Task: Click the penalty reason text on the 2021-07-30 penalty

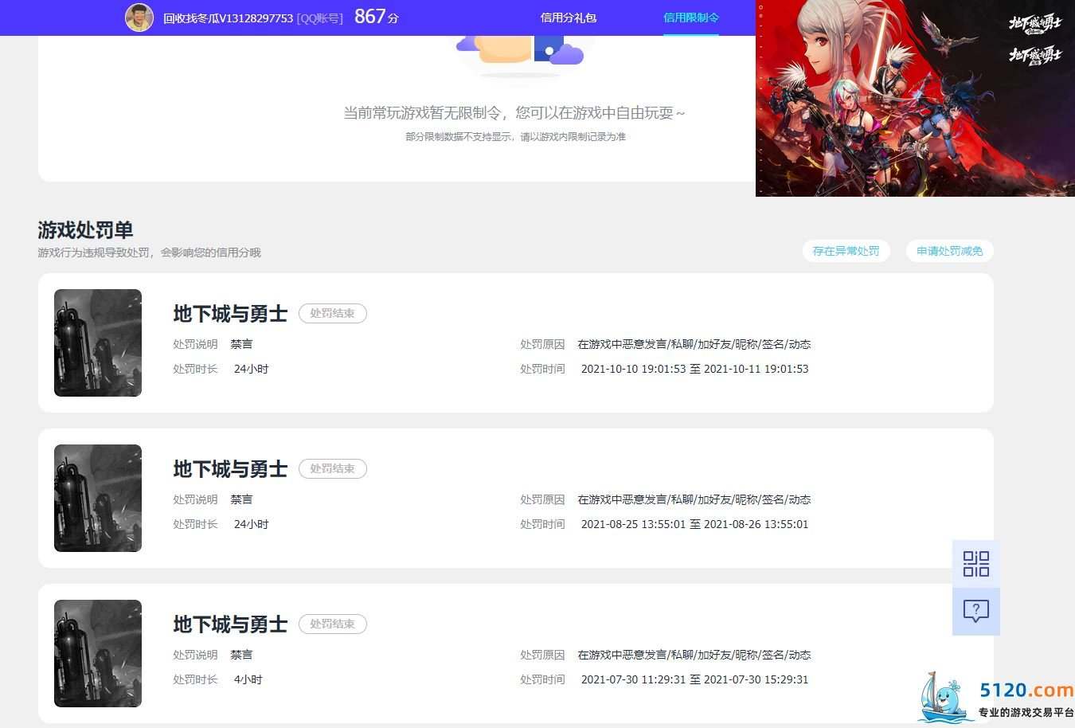Action: point(694,655)
